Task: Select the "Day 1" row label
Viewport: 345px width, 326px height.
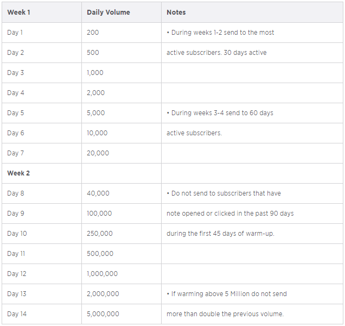Action: tap(15, 33)
